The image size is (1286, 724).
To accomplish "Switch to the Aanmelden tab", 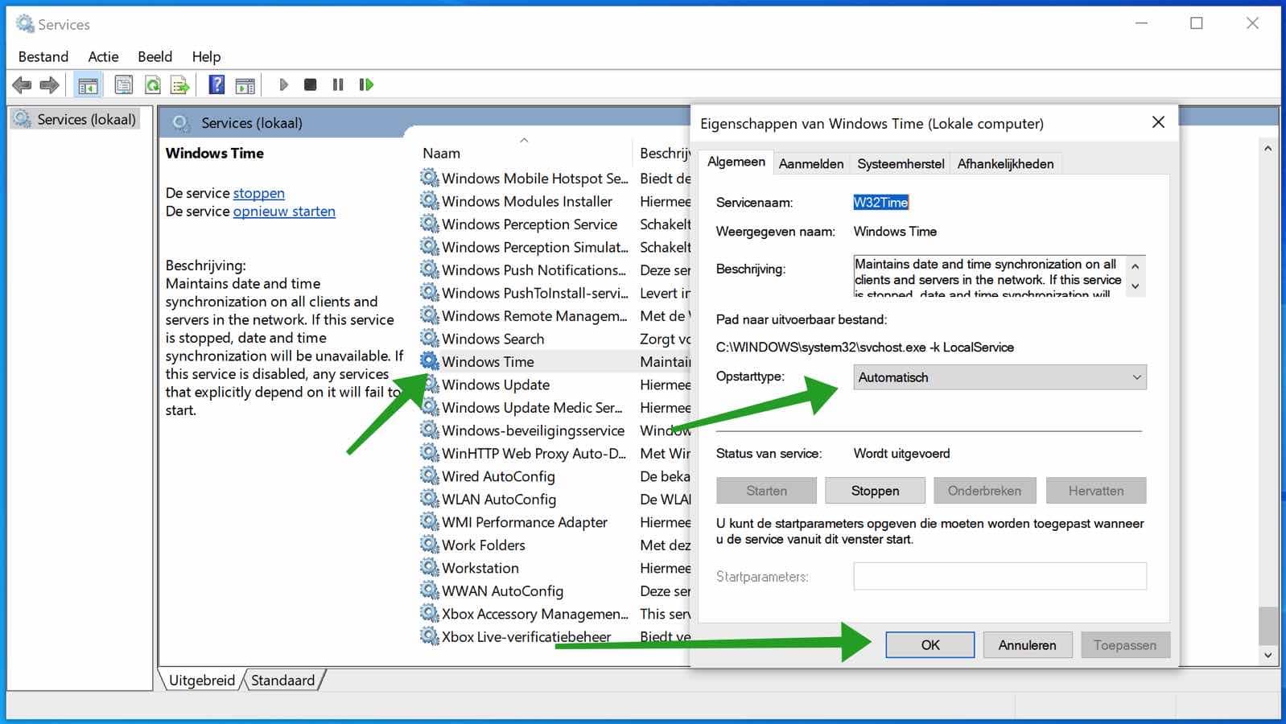I will point(811,163).
